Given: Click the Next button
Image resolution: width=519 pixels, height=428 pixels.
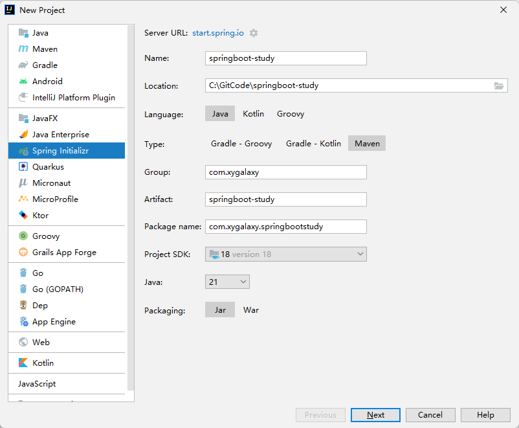Looking at the screenshot, I should point(375,415).
